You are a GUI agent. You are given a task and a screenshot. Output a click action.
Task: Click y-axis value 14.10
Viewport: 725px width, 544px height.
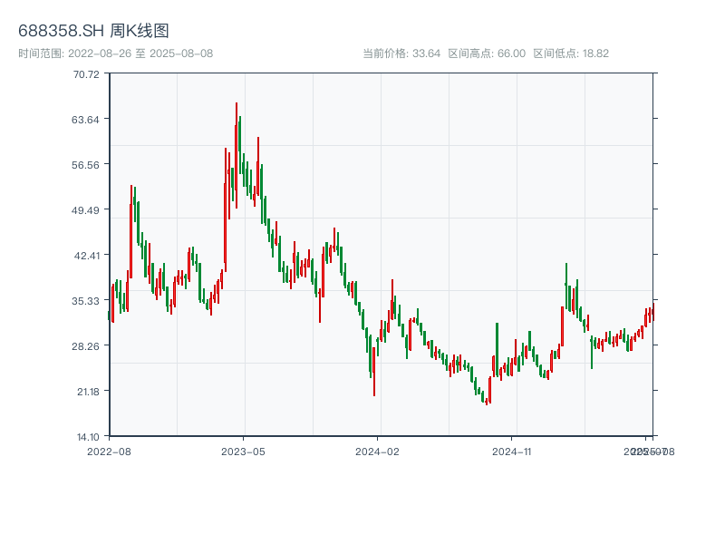88,437
